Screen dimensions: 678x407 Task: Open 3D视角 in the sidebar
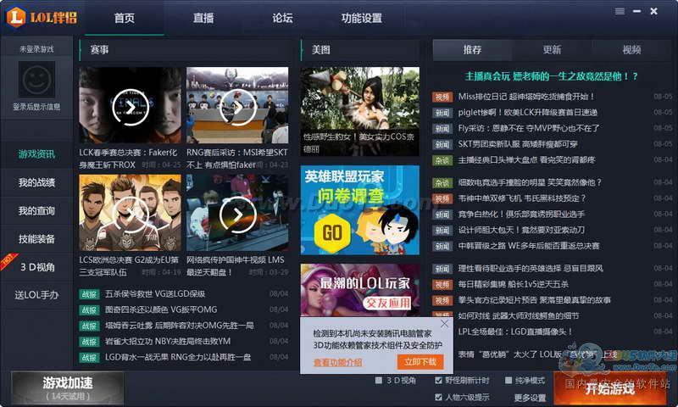pyautogui.click(x=36, y=267)
